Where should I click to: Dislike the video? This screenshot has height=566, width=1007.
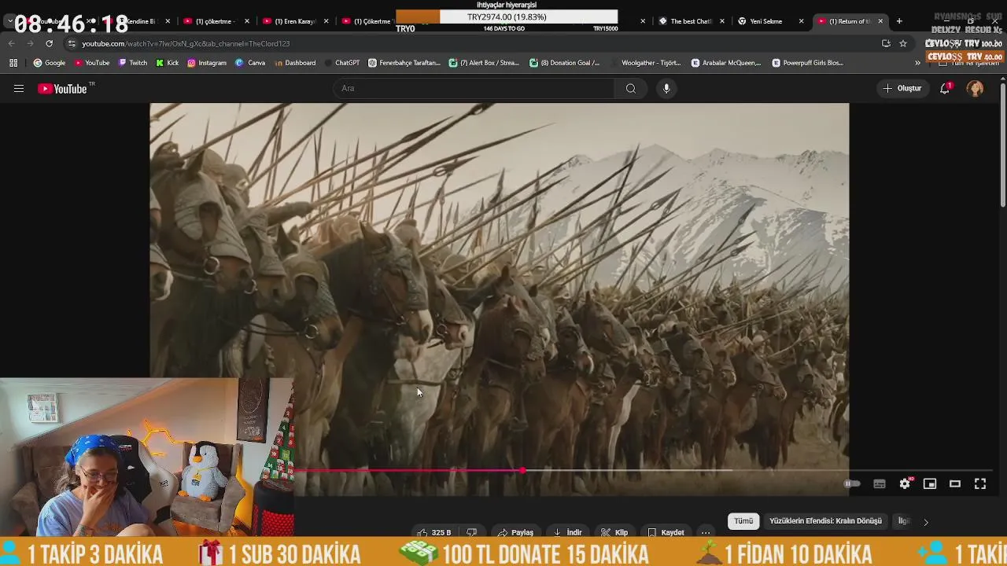[x=471, y=532]
